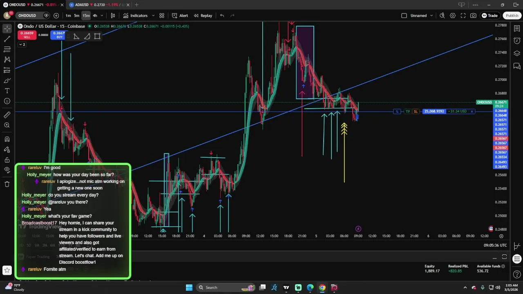Open the object tree layers panel
Image resolution: width=523 pixels, height=294 pixels.
(x=517, y=53)
